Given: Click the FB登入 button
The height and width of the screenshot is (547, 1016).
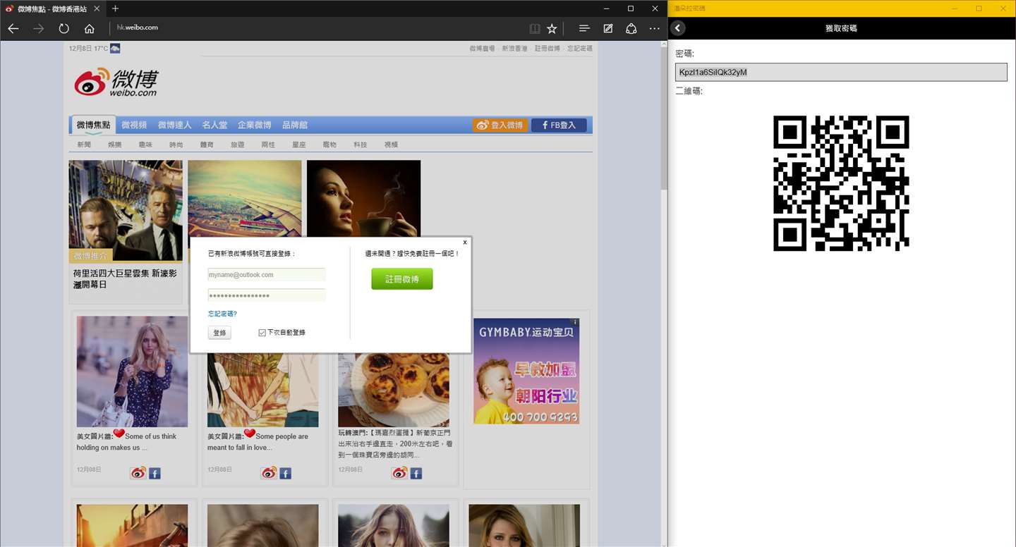Looking at the screenshot, I should point(559,125).
